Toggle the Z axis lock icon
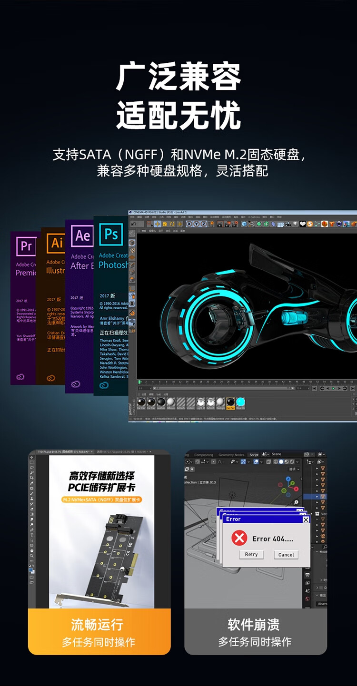Image resolution: width=357 pixels, height=686 pixels. tap(203, 224)
